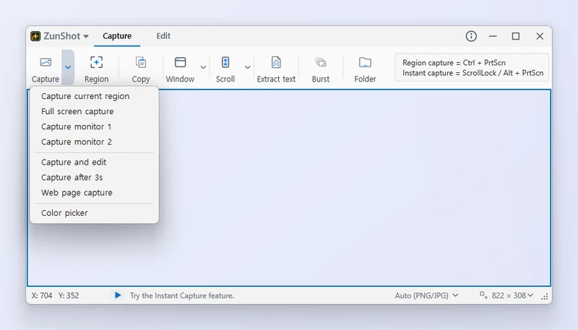The width and height of the screenshot is (578, 330).
Task: Select Capture and edit
Action: point(95,162)
